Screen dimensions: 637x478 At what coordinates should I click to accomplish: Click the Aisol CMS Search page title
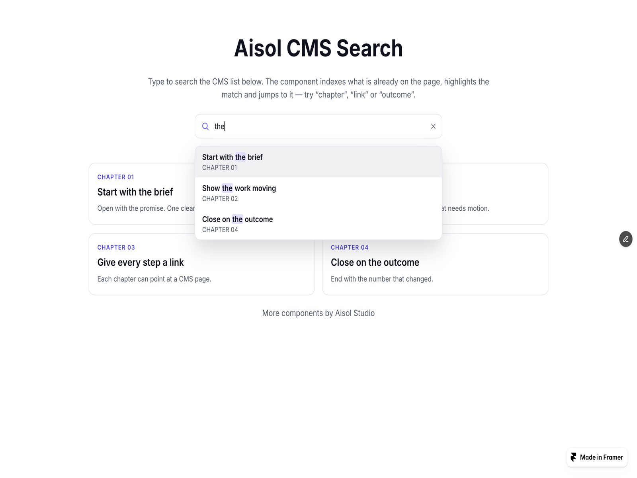point(318,48)
